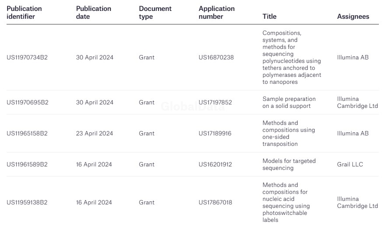
Task: Open the "Models for targeted sequencing" title
Action: (289, 164)
